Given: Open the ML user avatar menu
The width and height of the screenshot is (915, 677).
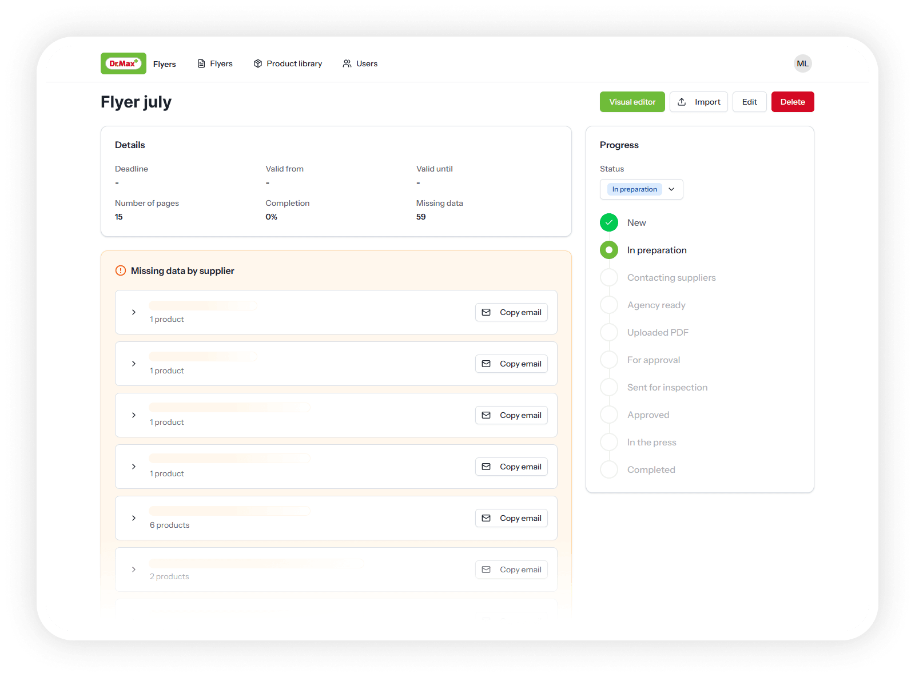Looking at the screenshot, I should [803, 63].
